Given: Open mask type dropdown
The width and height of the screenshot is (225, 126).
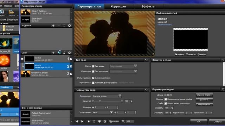Looking at the screenshot, I should (x=123, y=66).
